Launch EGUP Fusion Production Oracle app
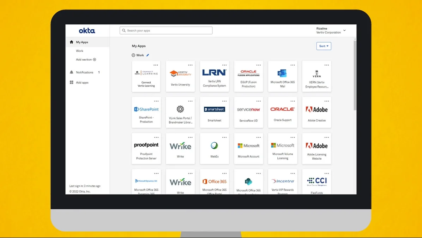The width and height of the screenshot is (422, 238). (248, 77)
